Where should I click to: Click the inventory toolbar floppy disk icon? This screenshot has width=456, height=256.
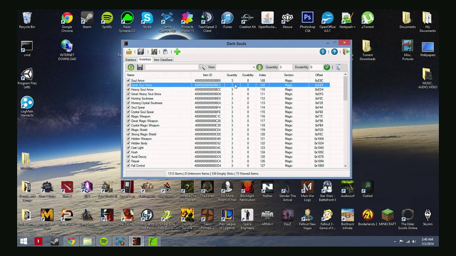tap(140, 67)
